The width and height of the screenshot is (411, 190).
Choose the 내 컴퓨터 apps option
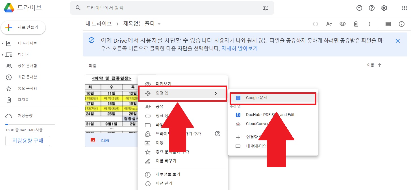(273, 146)
